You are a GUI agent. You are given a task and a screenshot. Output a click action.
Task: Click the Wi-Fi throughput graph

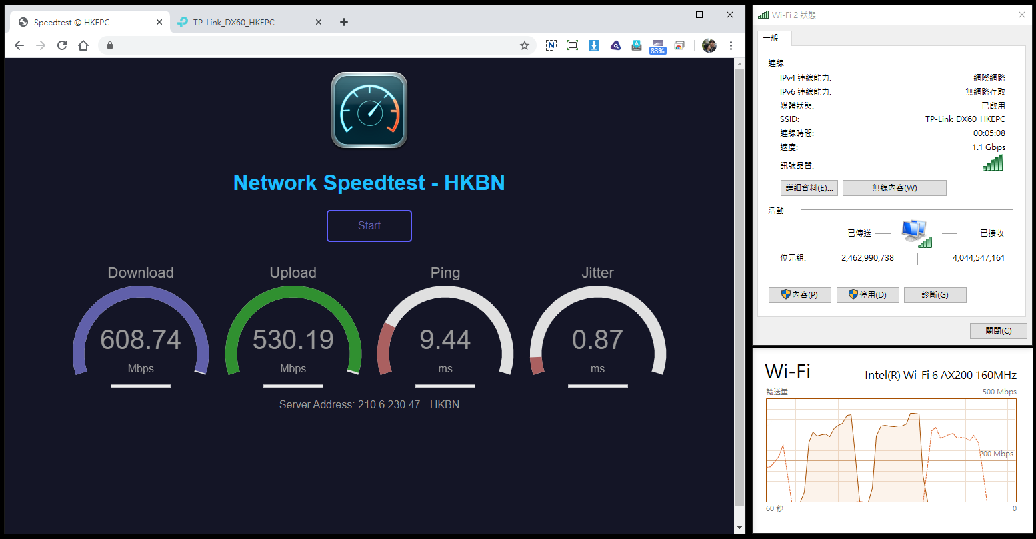(x=891, y=450)
